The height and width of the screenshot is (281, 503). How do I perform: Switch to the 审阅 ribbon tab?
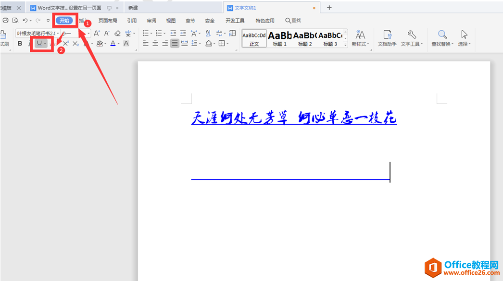click(151, 21)
